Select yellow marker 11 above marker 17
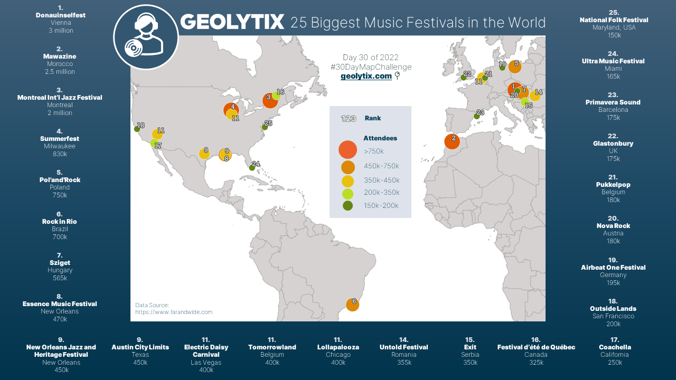 [157, 134]
